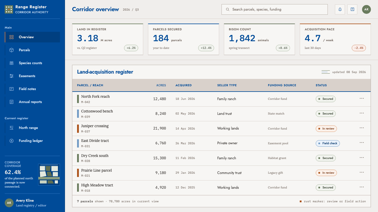Select Annual reports in sidebar
The image size is (378, 212).
click(32, 102)
